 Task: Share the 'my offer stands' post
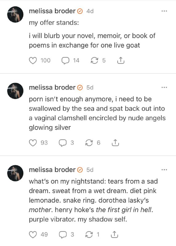(x=121, y=61)
